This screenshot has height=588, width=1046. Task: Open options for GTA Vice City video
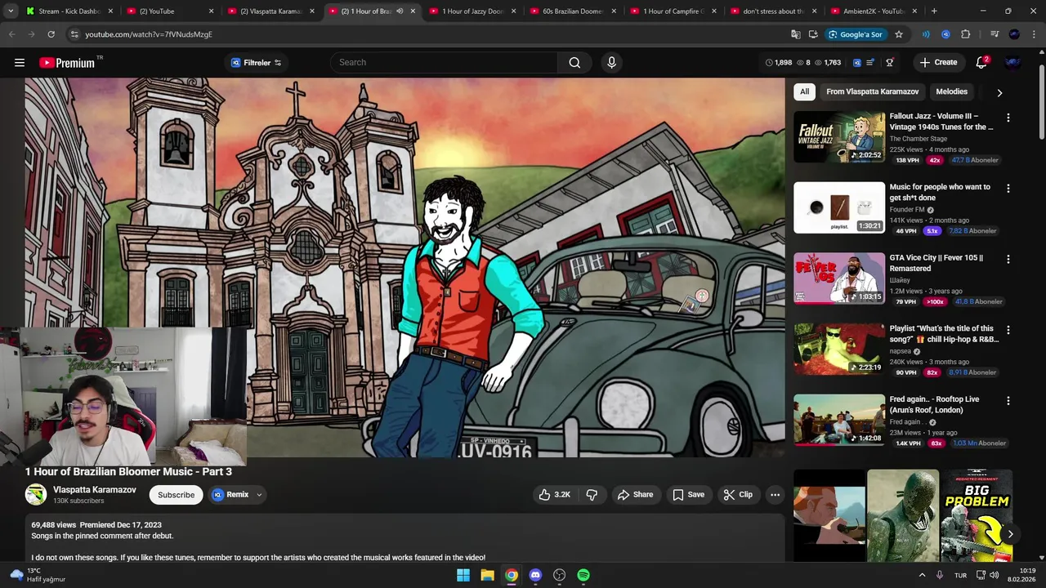pyautogui.click(x=1008, y=259)
